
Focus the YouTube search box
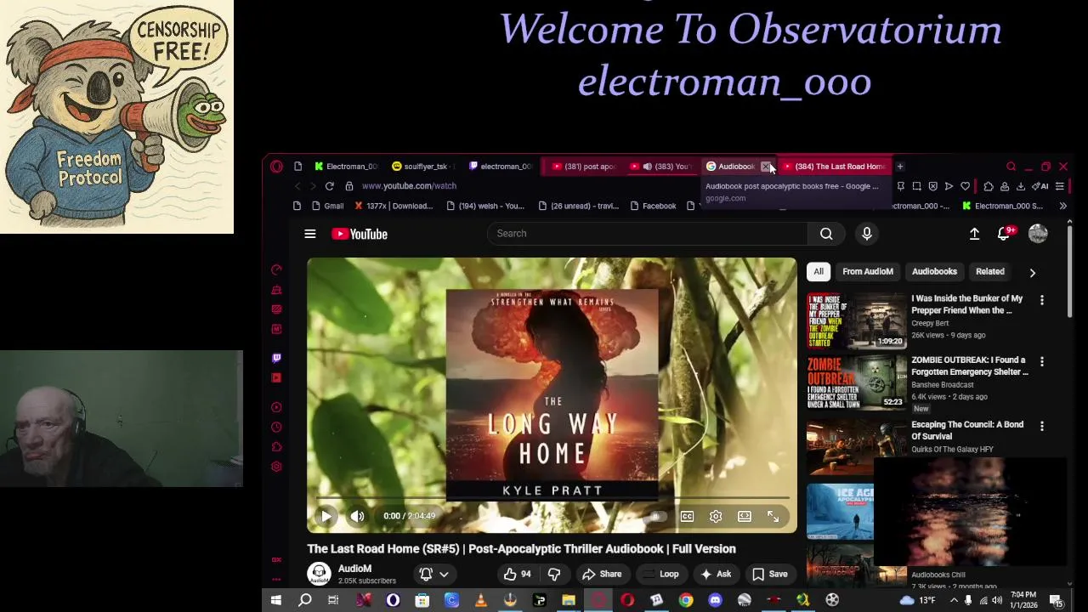click(647, 233)
